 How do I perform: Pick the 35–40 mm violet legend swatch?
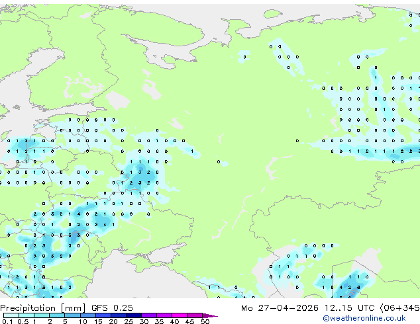[x=164, y=315]
